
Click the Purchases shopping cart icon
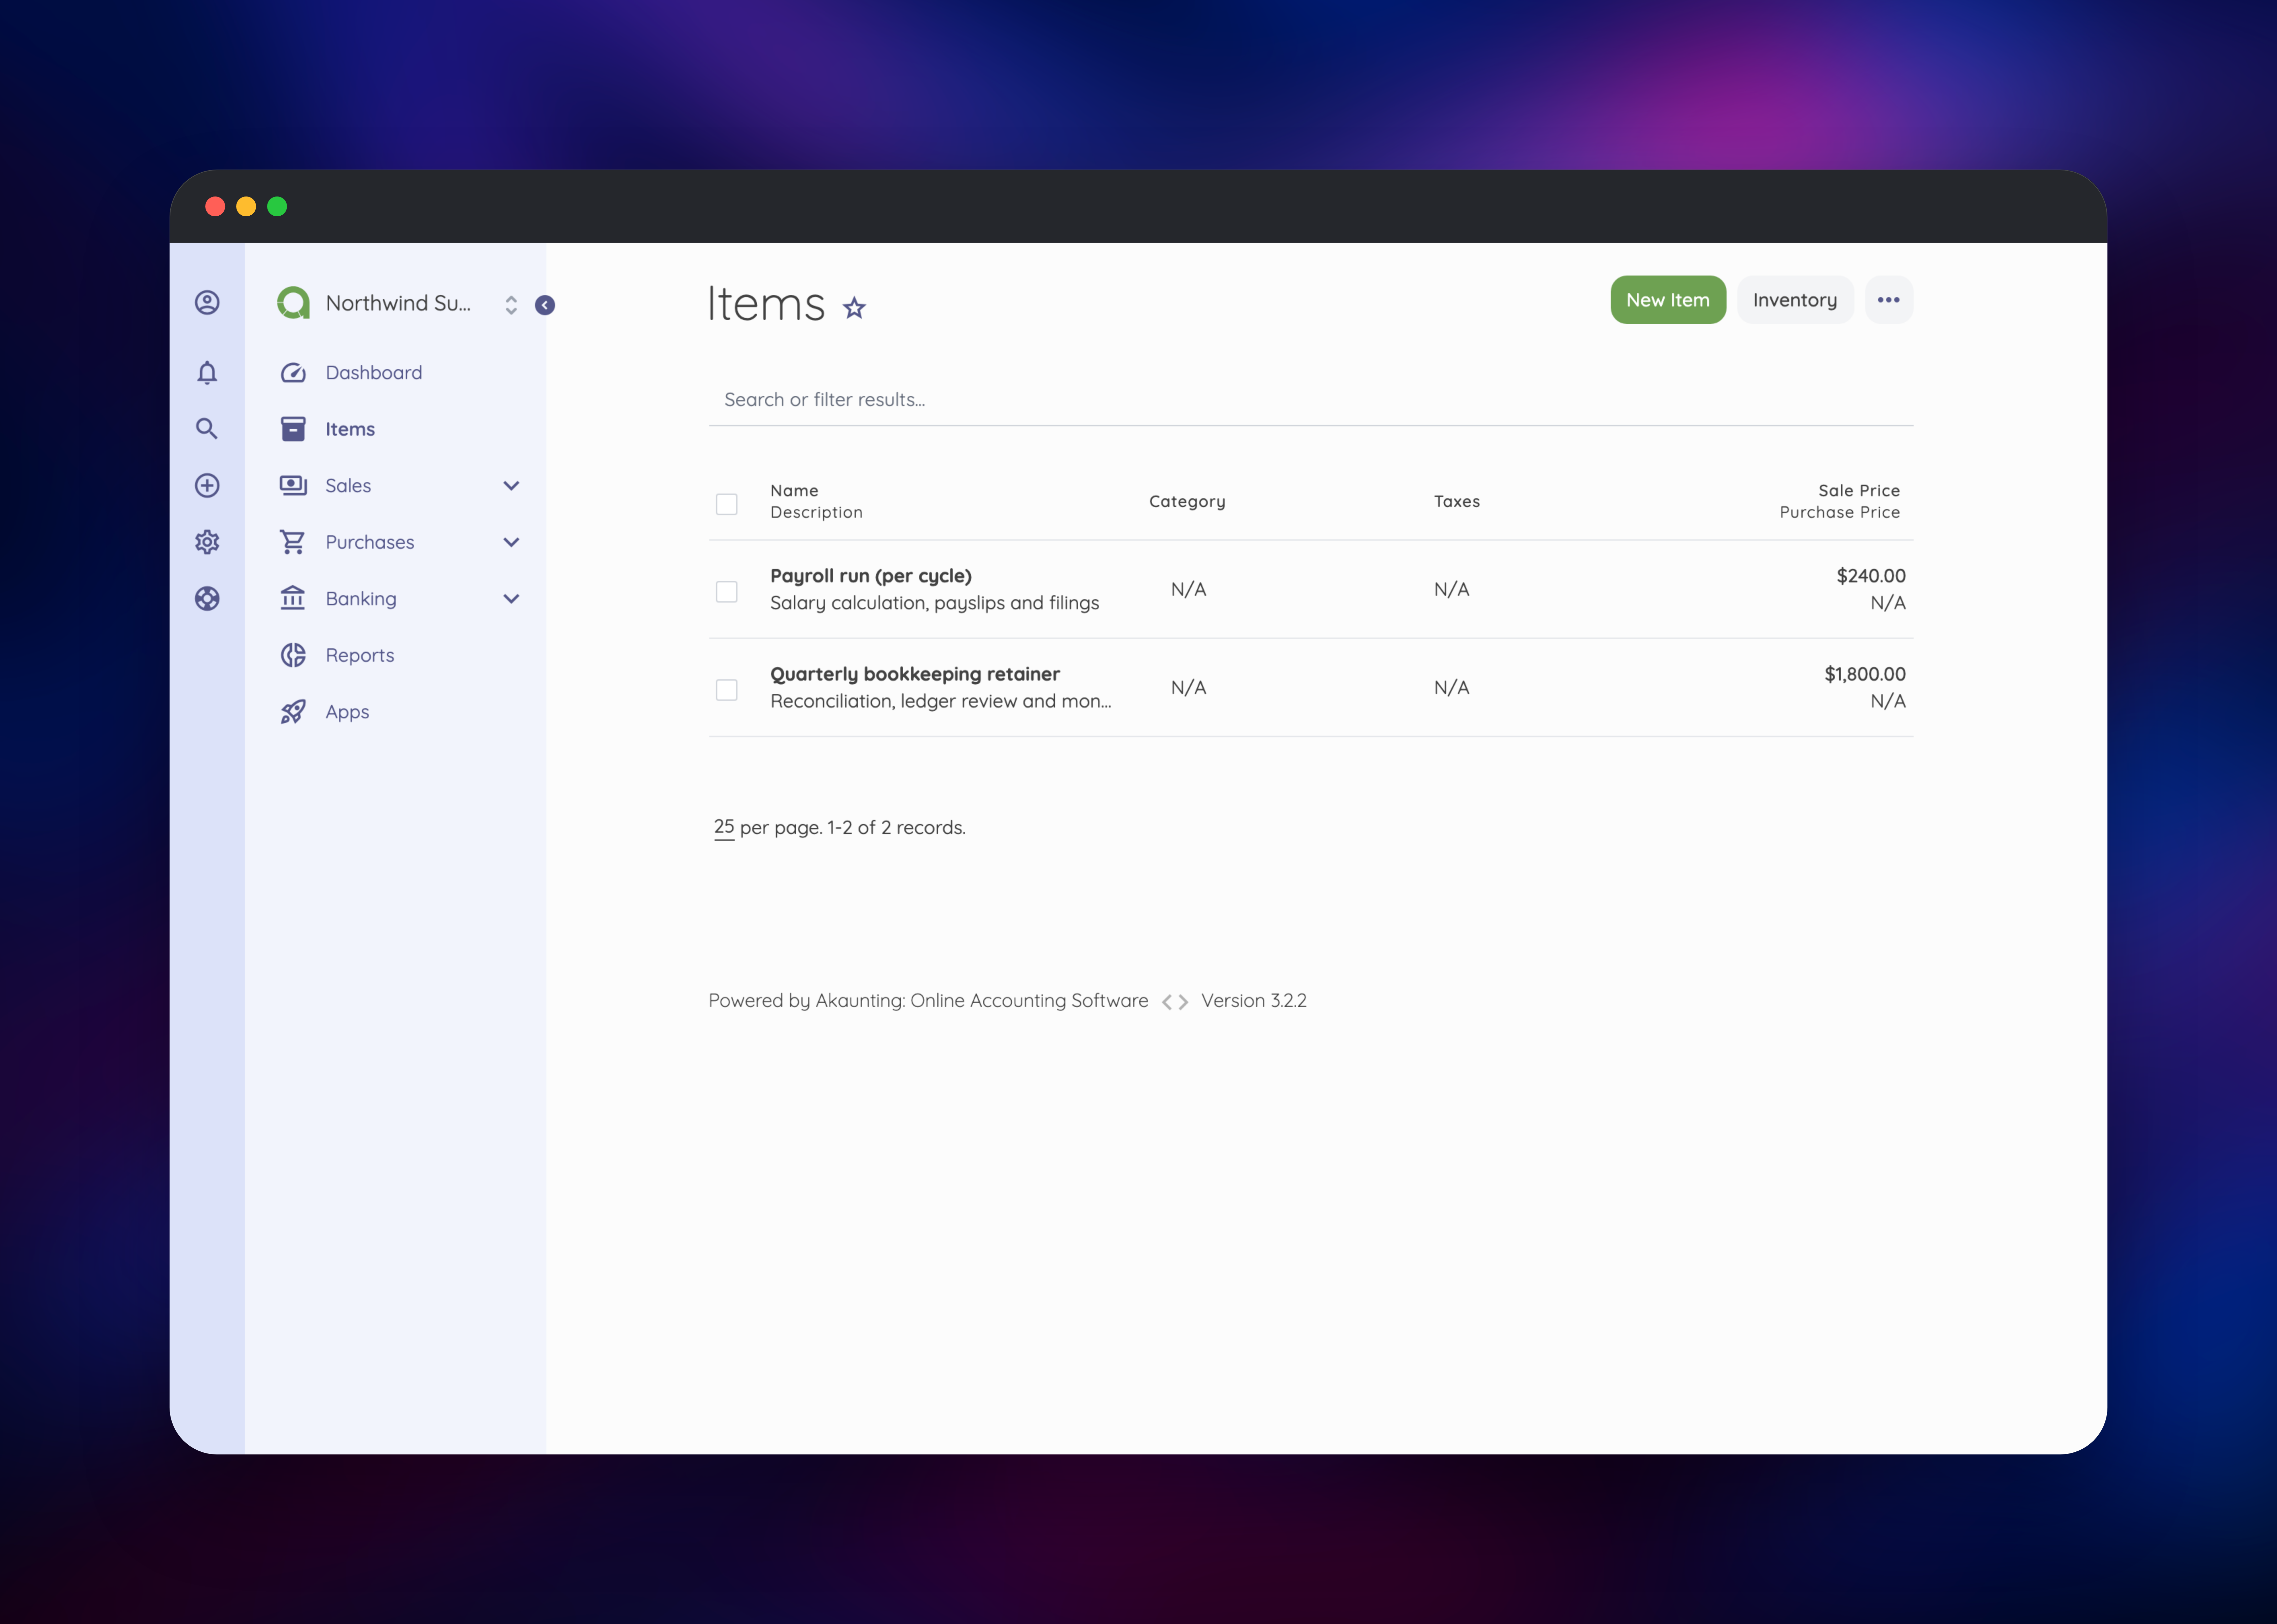(x=293, y=542)
